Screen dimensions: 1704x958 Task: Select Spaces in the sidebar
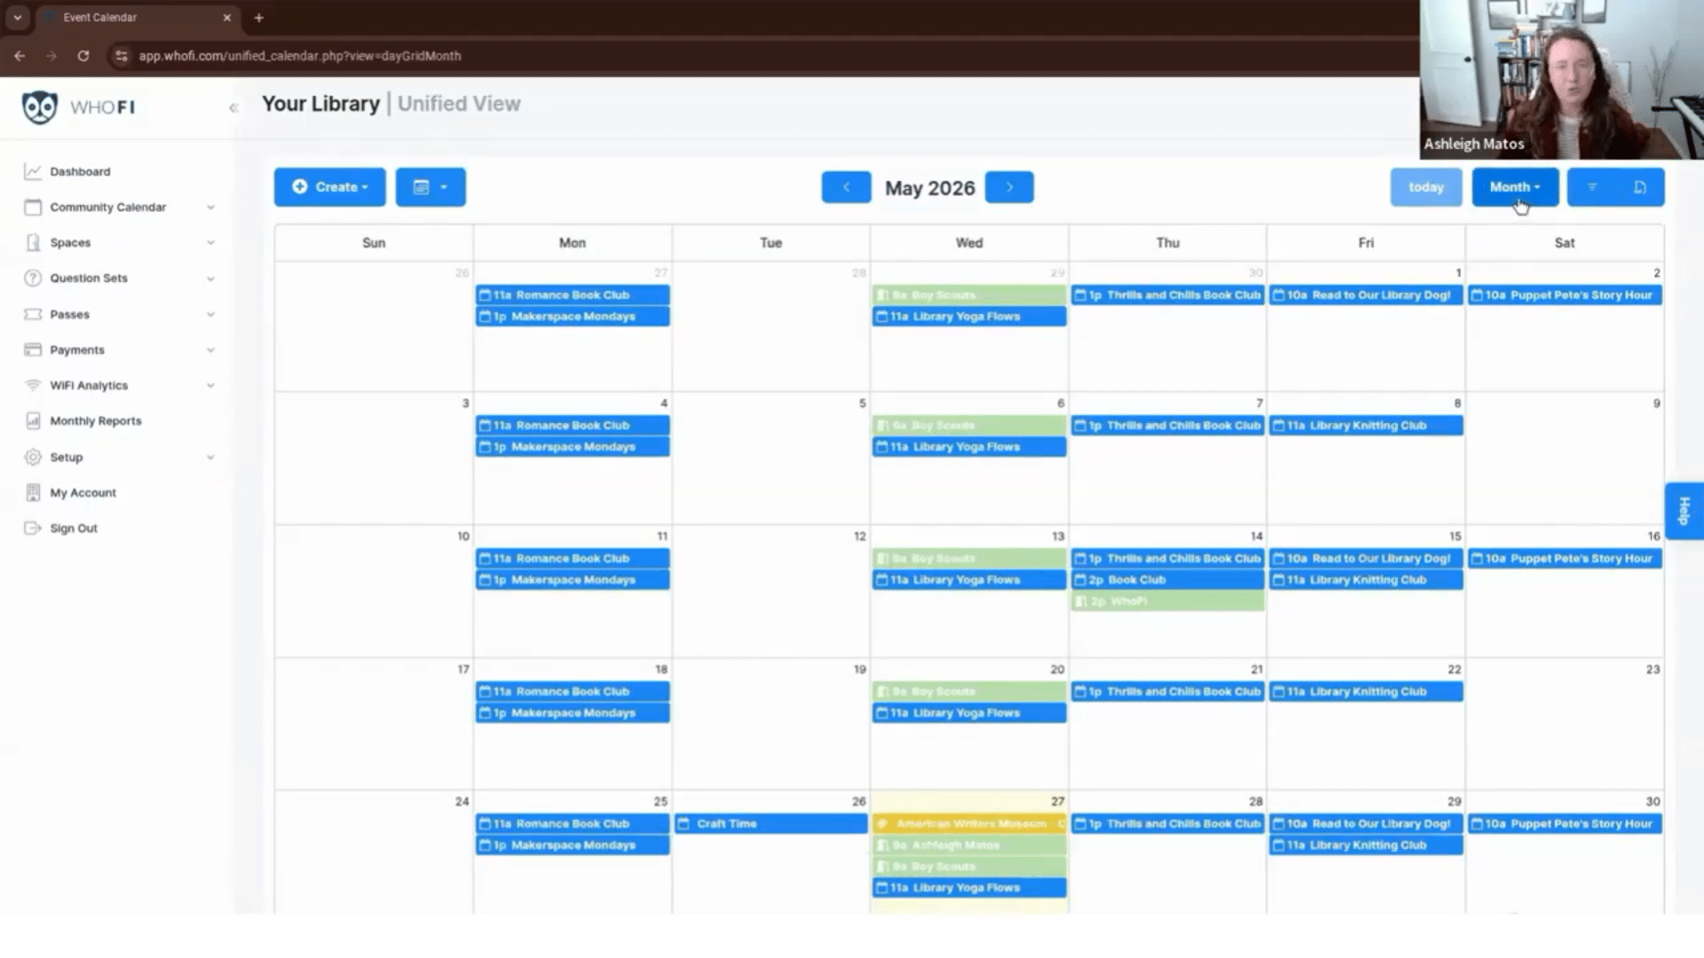(70, 242)
